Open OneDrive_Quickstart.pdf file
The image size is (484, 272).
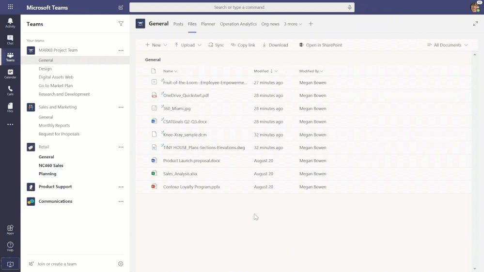point(186,96)
